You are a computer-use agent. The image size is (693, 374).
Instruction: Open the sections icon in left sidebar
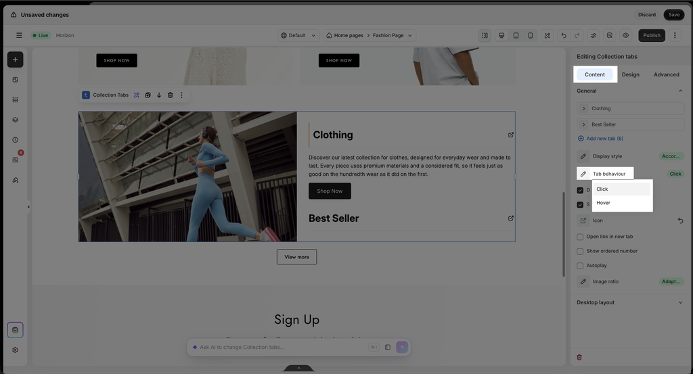click(15, 100)
